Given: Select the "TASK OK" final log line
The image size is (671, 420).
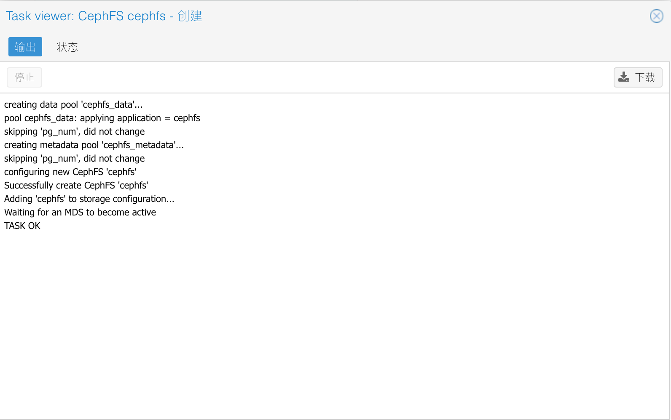Looking at the screenshot, I should pos(22,226).
